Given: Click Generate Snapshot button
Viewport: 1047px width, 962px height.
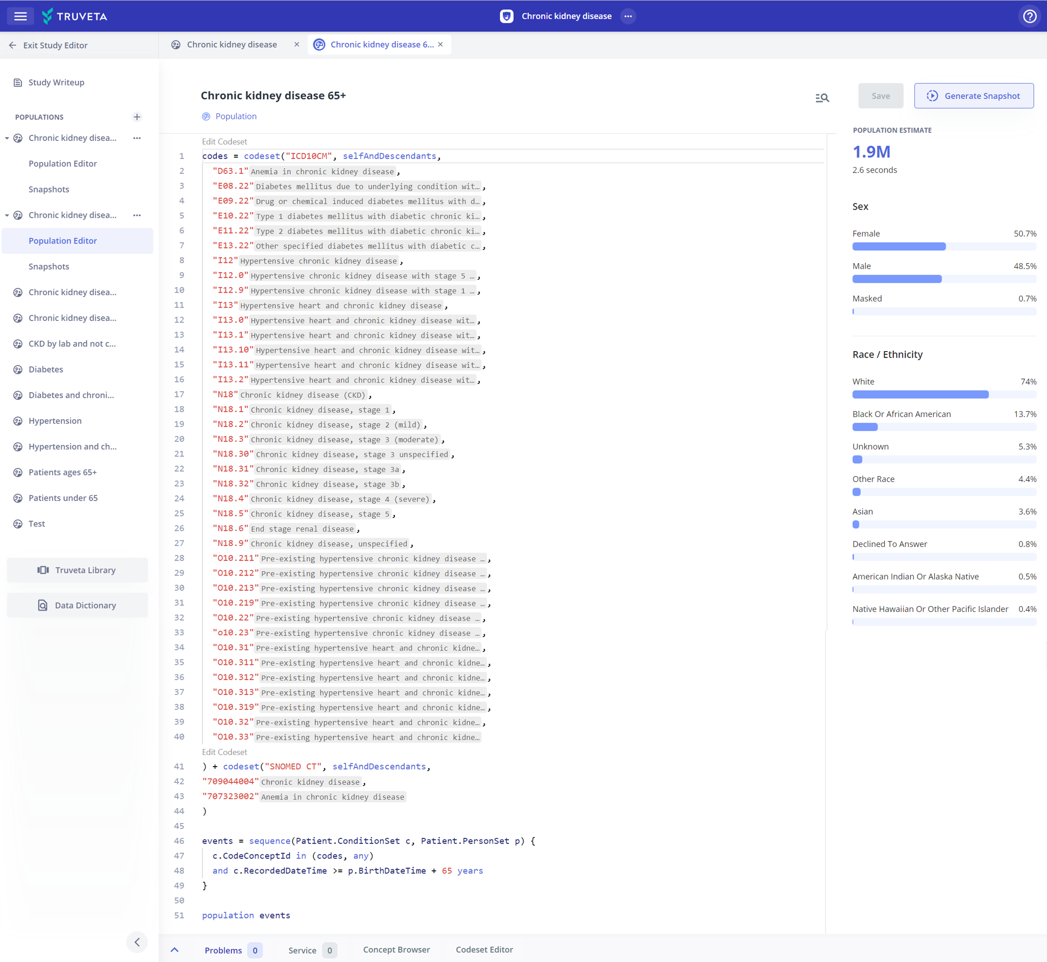Looking at the screenshot, I should (973, 96).
